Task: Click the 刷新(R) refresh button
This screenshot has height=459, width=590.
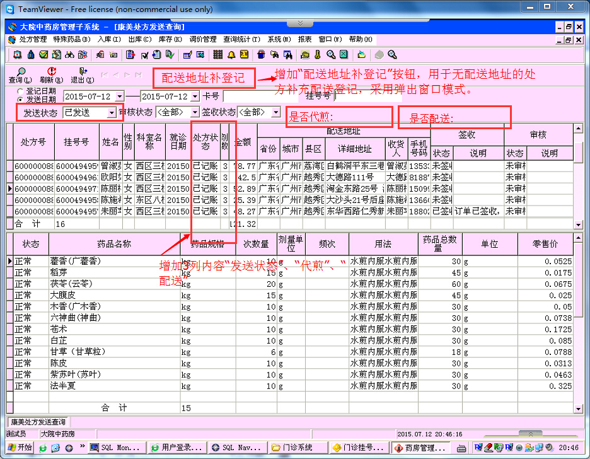Action: [51, 76]
